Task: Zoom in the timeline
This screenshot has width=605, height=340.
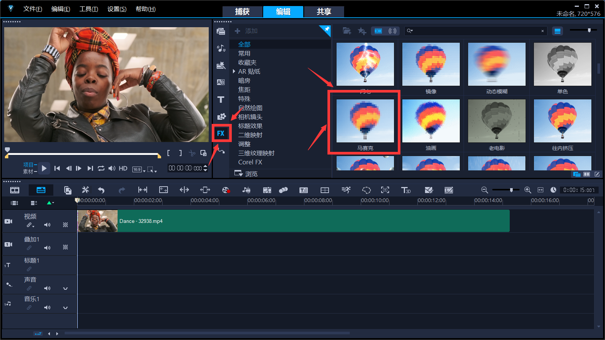Action: click(528, 190)
